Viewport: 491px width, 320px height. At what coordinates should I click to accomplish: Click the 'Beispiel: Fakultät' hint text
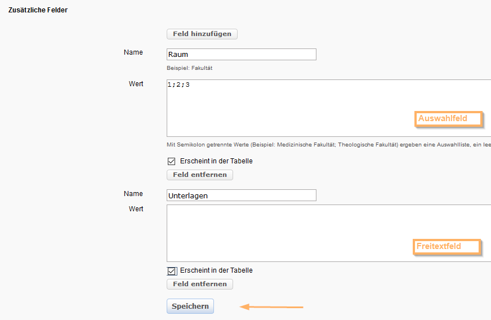(x=189, y=68)
